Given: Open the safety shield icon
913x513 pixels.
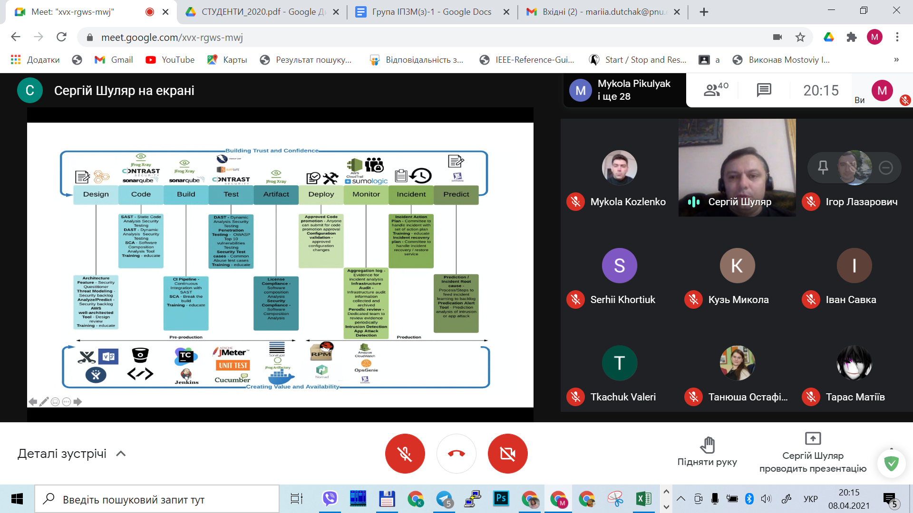Looking at the screenshot, I should [x=891, y=463].
